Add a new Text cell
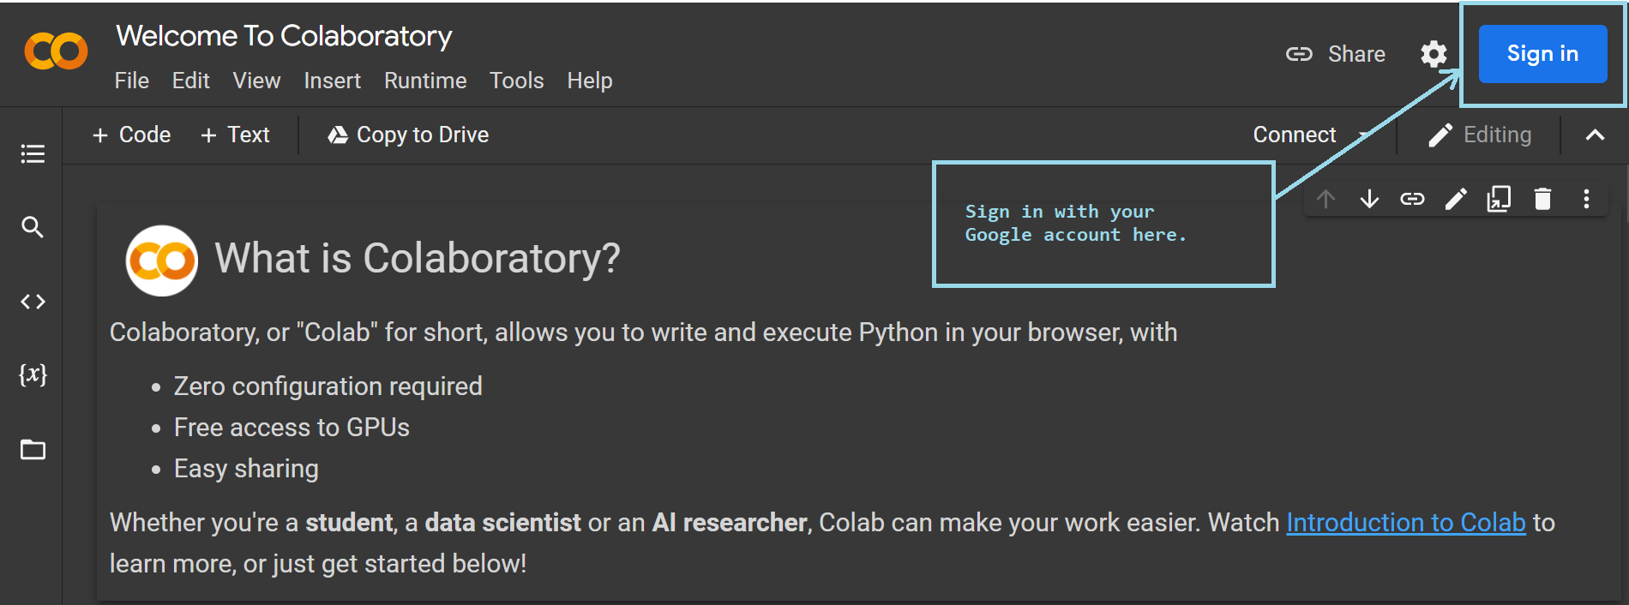The height and width of the screenshot is (605, 1629). [235, 135]
